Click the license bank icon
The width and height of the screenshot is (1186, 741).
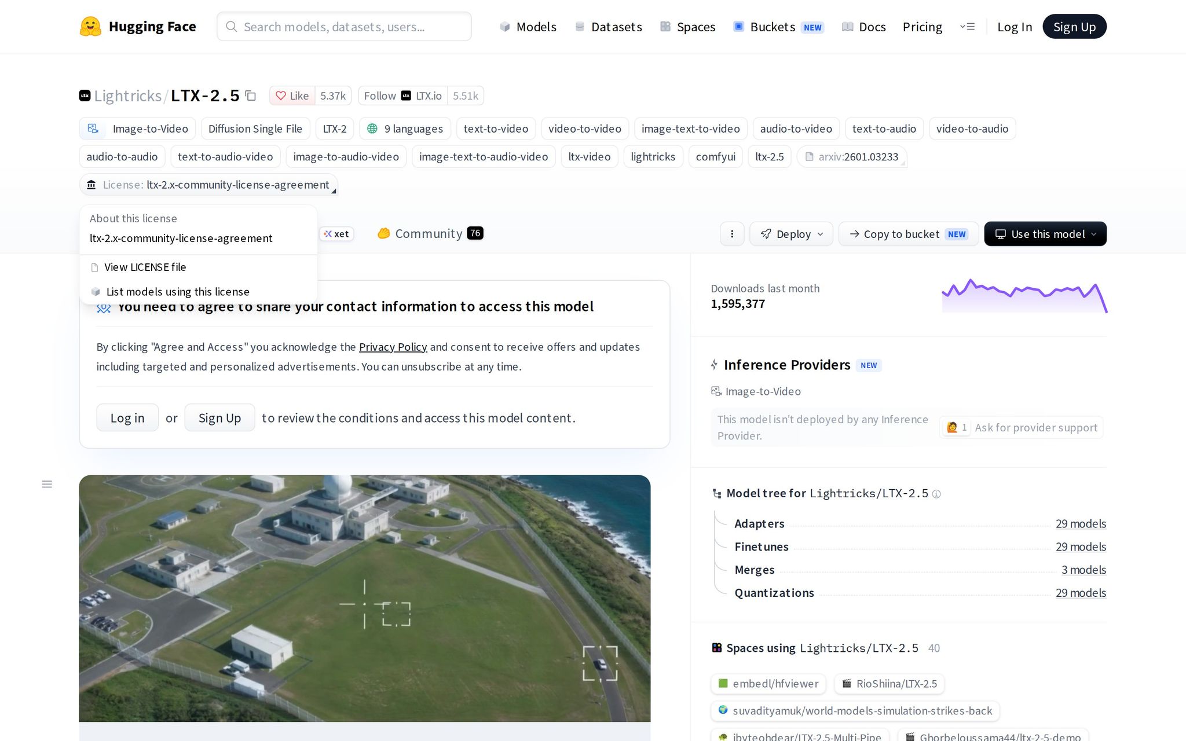coord(91,185)
